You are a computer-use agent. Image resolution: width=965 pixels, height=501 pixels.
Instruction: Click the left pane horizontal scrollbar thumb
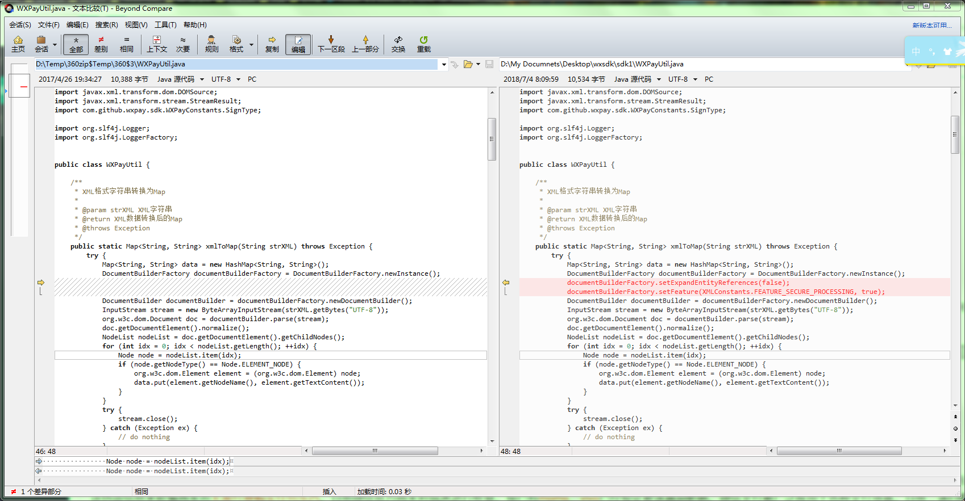[375, 451]
